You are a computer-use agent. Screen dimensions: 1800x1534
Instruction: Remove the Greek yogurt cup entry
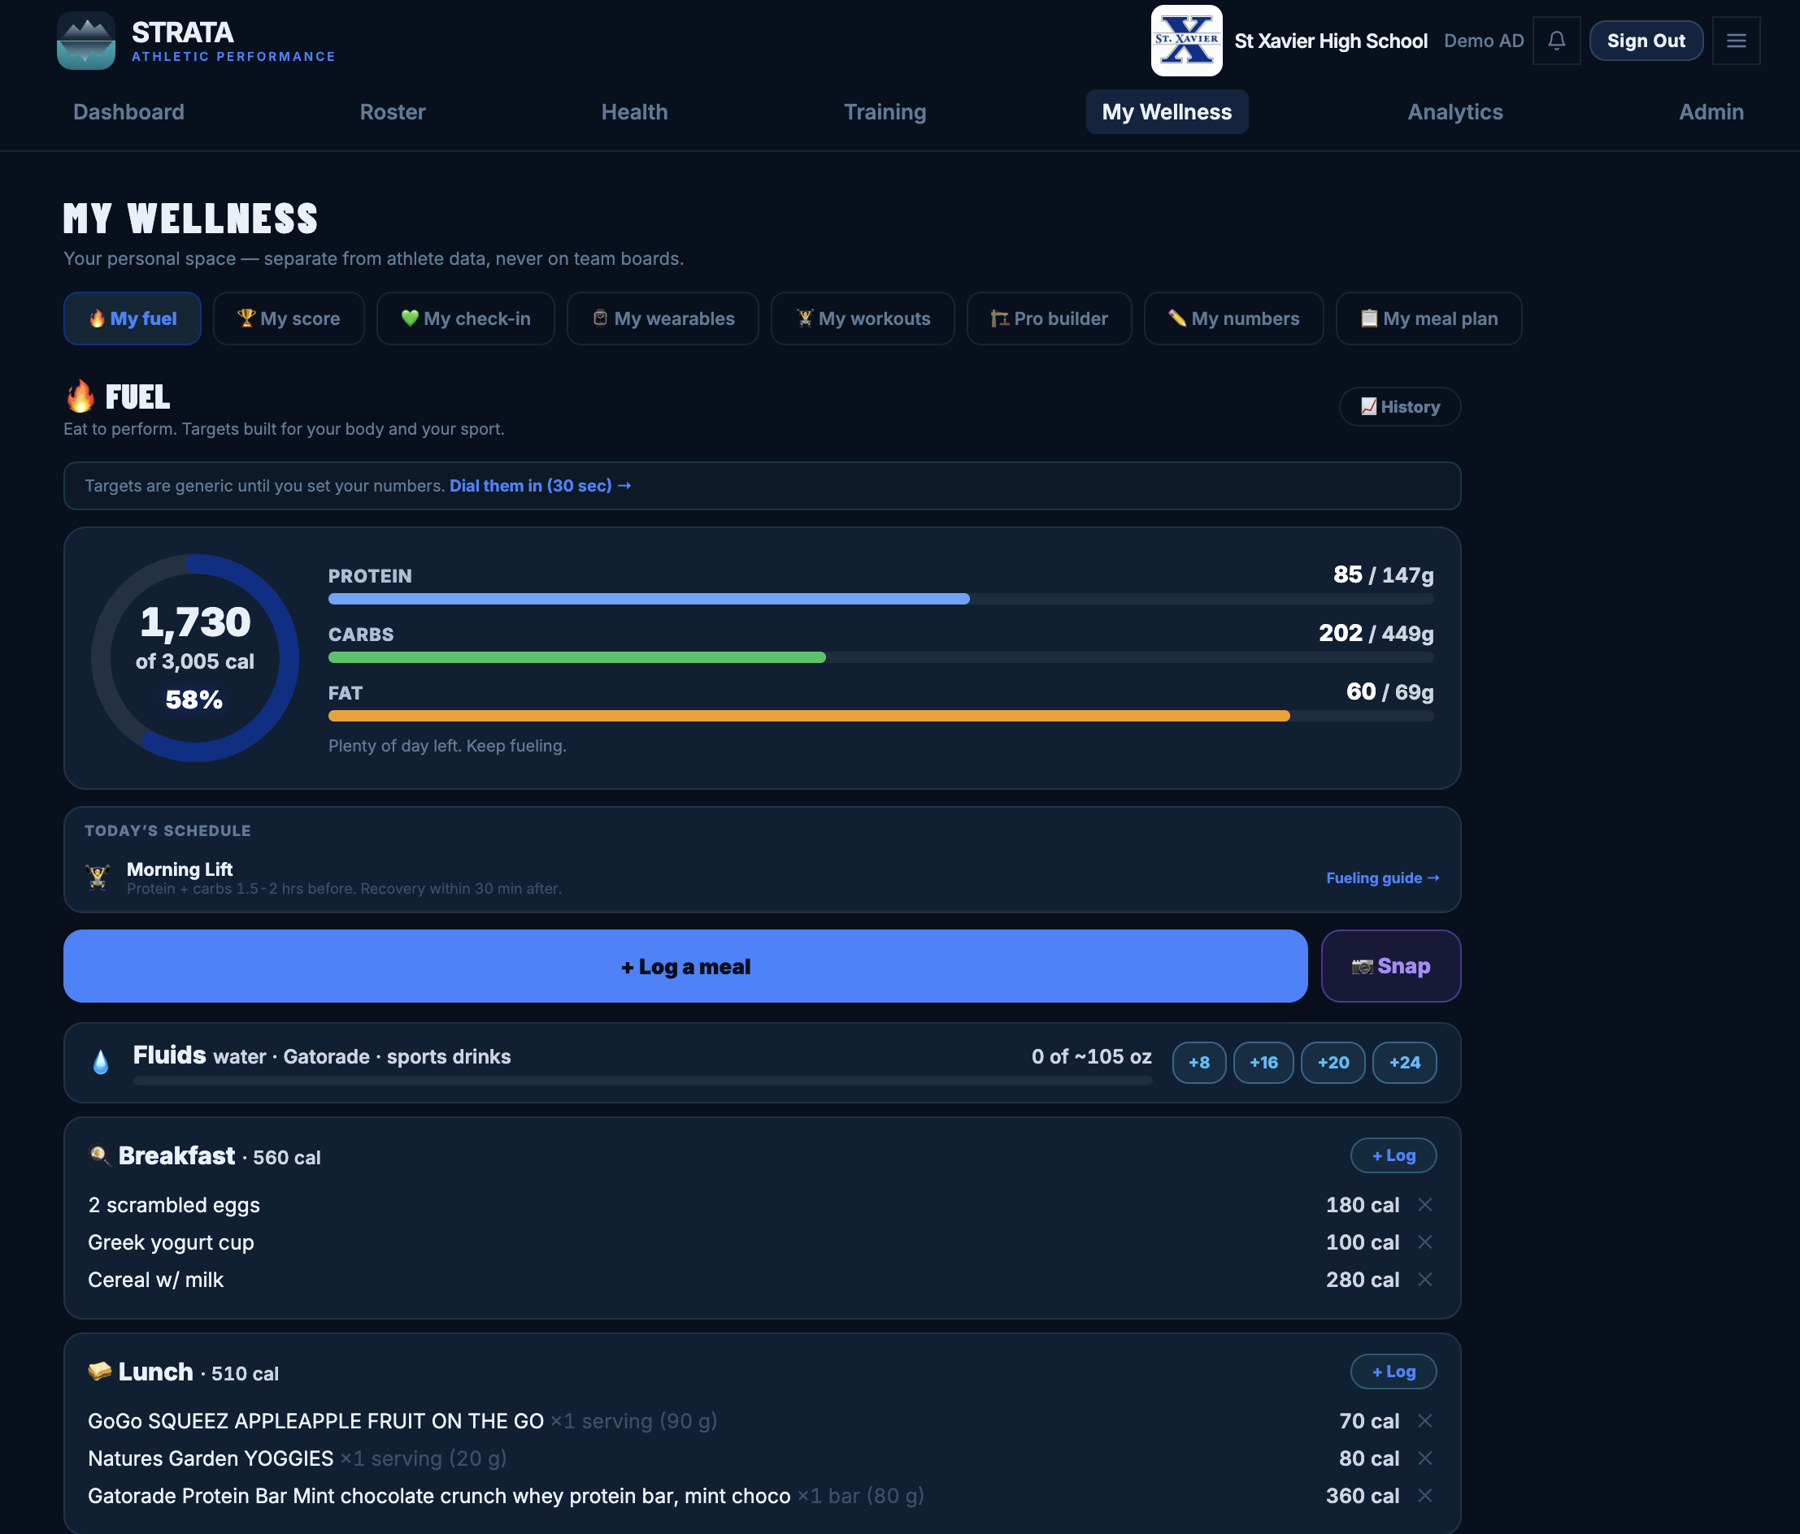(x=1424, y=1241)
